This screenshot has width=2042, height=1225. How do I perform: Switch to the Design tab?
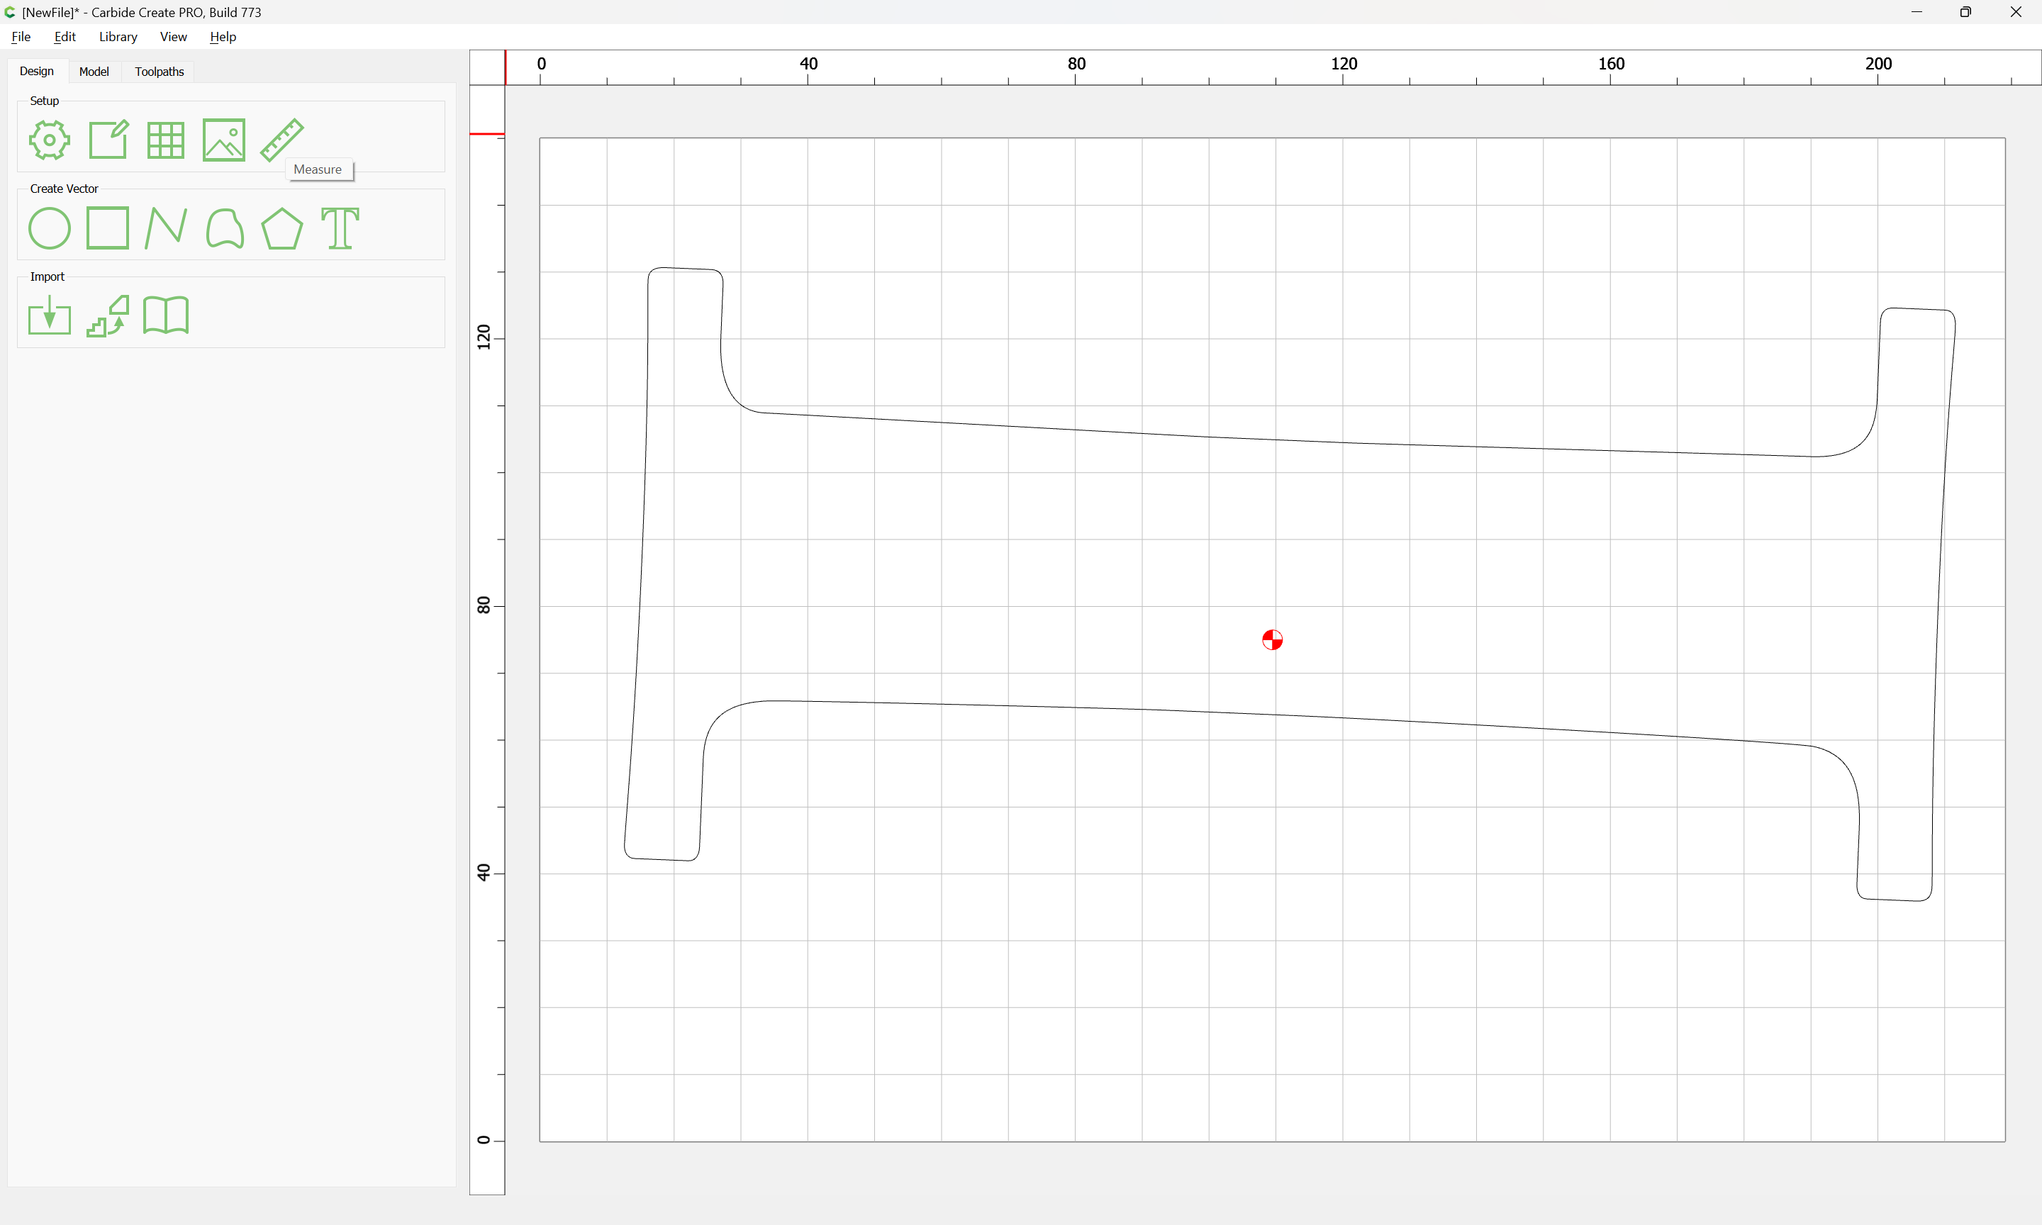pos(36,71)
